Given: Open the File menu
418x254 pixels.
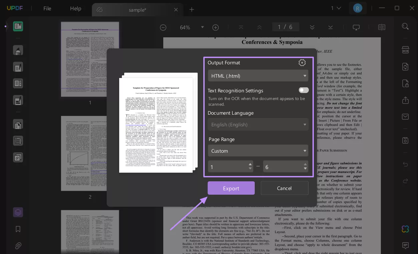Looking at the screenshot, I should [x=47, y=9].
